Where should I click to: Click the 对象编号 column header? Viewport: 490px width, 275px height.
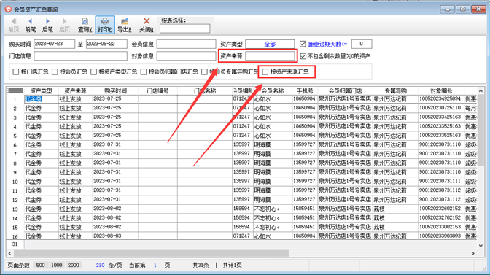[x=441, y=91]
